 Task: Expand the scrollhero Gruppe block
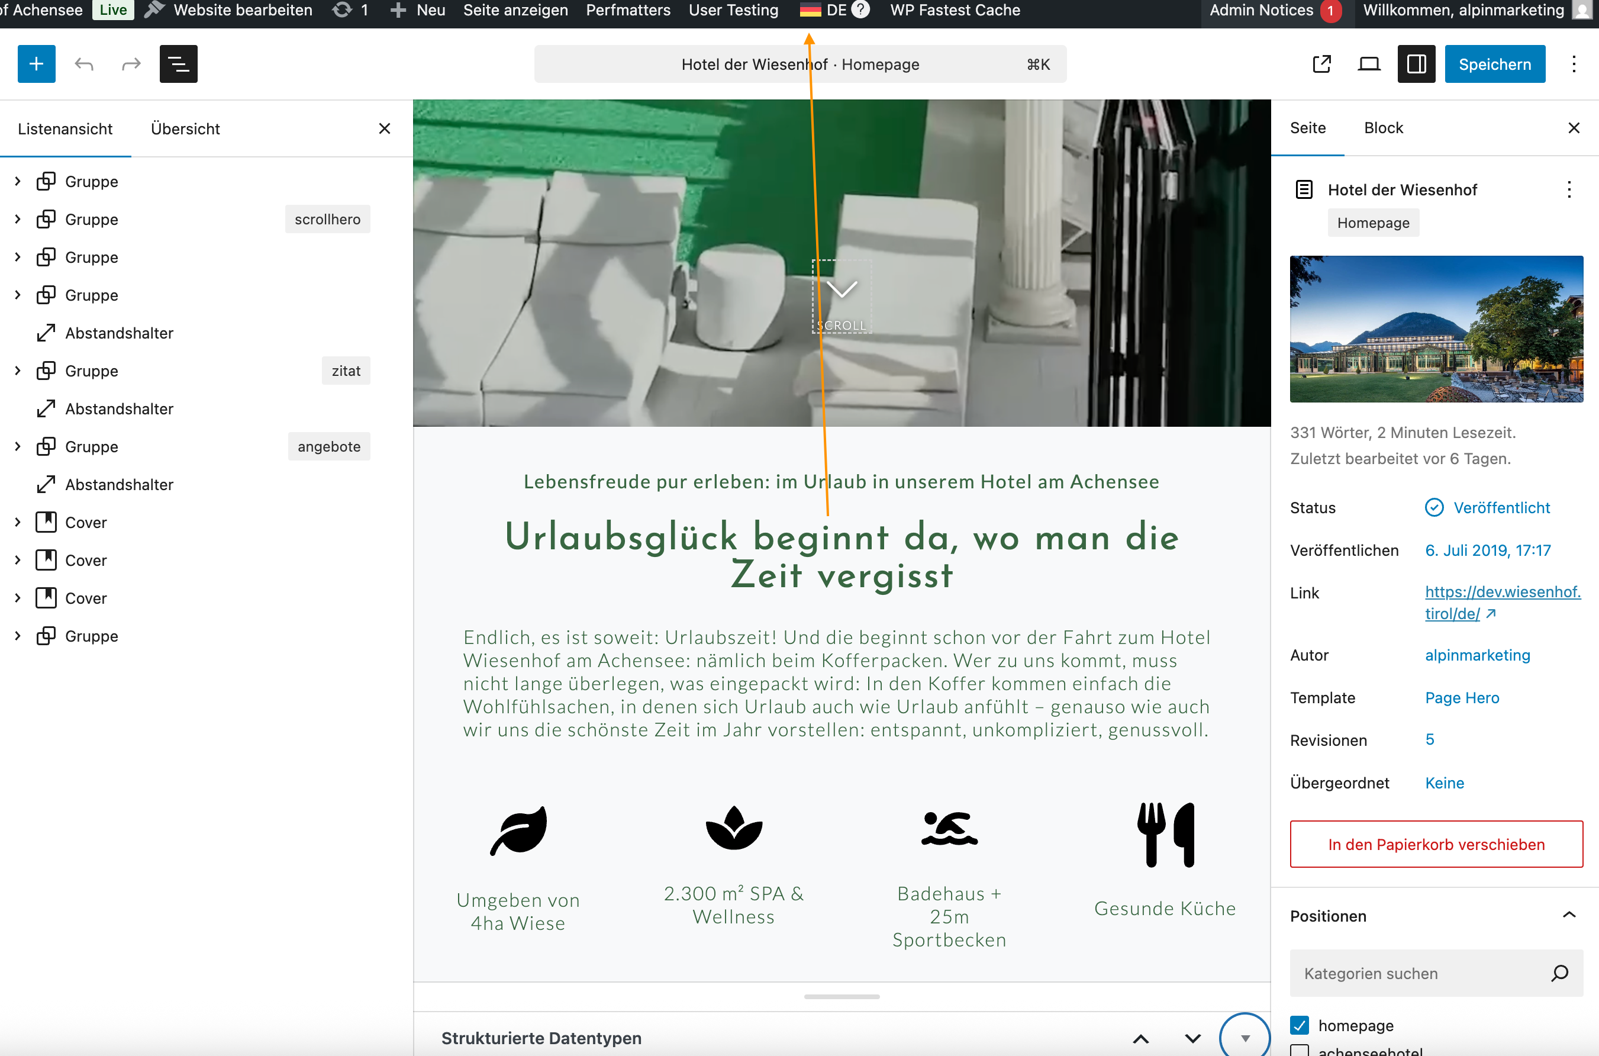(18, 220)
